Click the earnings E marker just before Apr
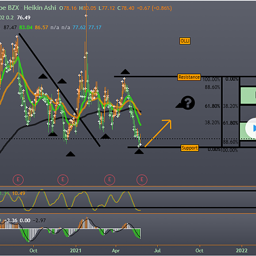Image resolution: width=256 pixels, height=256 pixels. [110, 180]
